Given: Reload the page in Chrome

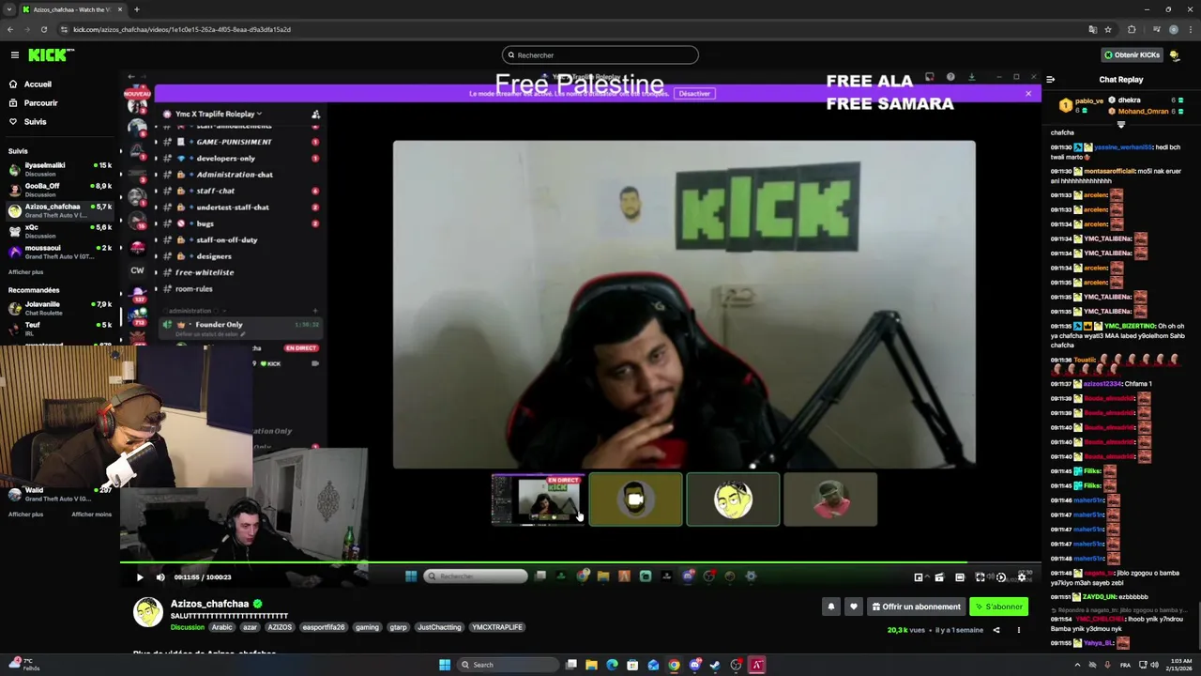Looking at the screenshot, I should pyautogui.click(x=43, y=29).
